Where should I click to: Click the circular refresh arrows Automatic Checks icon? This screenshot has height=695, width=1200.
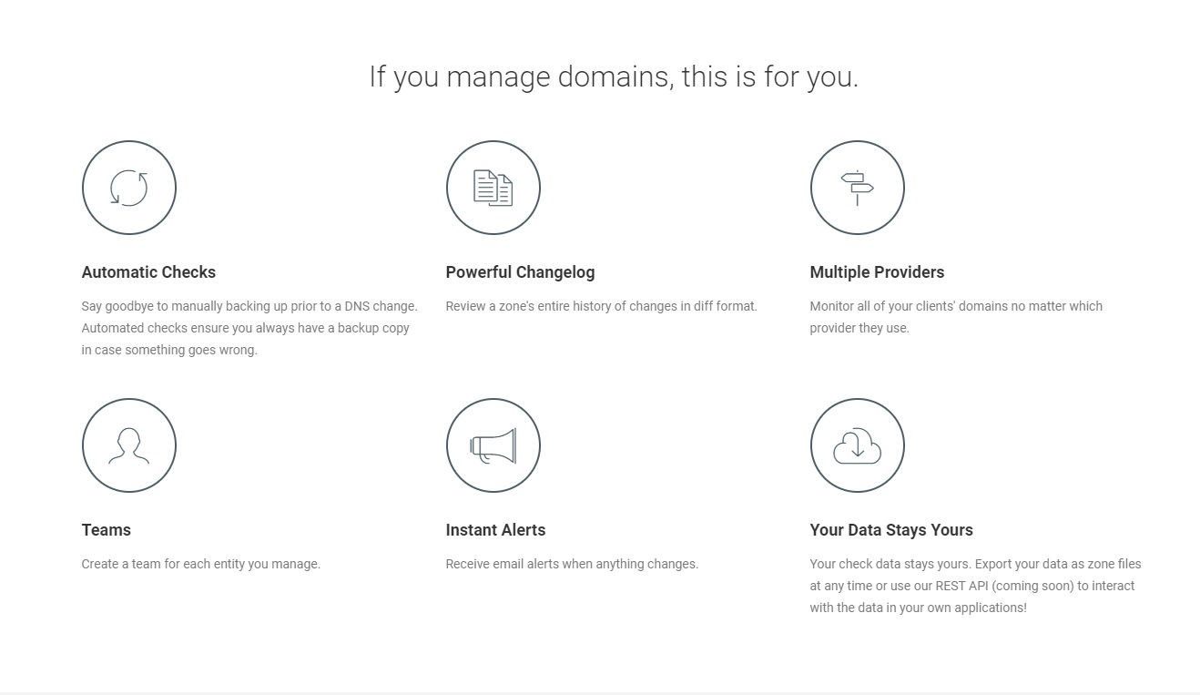[x=128, y=188]
